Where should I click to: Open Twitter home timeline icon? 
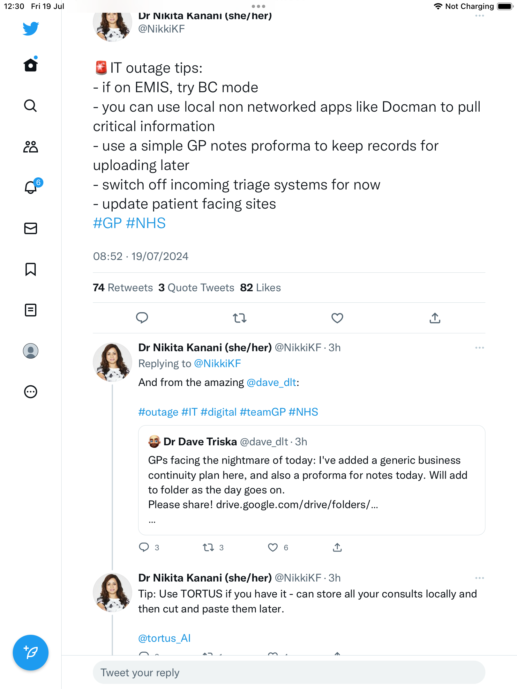click(31, 65)
